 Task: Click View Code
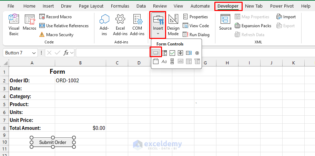click(x=196, y=26)
